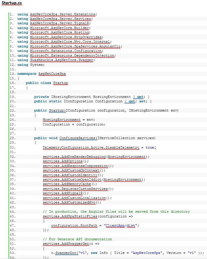Click 'services.AddCustomizedMvc' on line 42
Image resolution: width=207 pixels, height=259 pixels.
(69, 203)
